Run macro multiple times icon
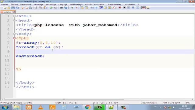Viewport: 195px width, 110px height. 133,8
